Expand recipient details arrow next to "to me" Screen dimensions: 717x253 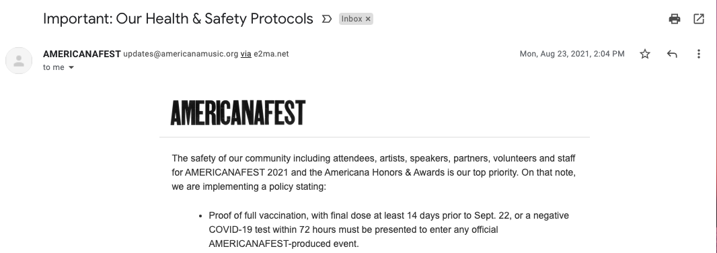[x=71, y=67]
